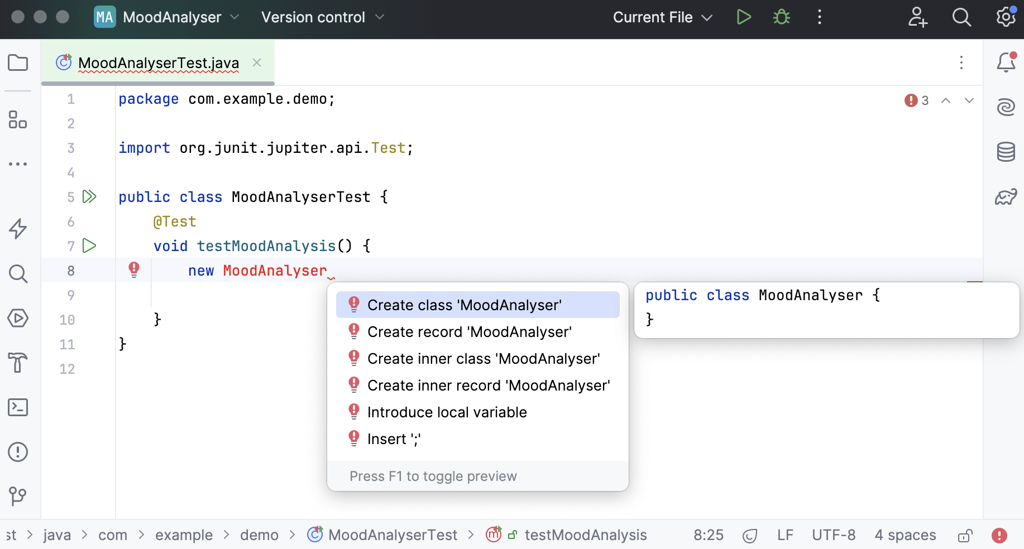
Task: Start debugging with the bug icon
Action: point(781,17)
